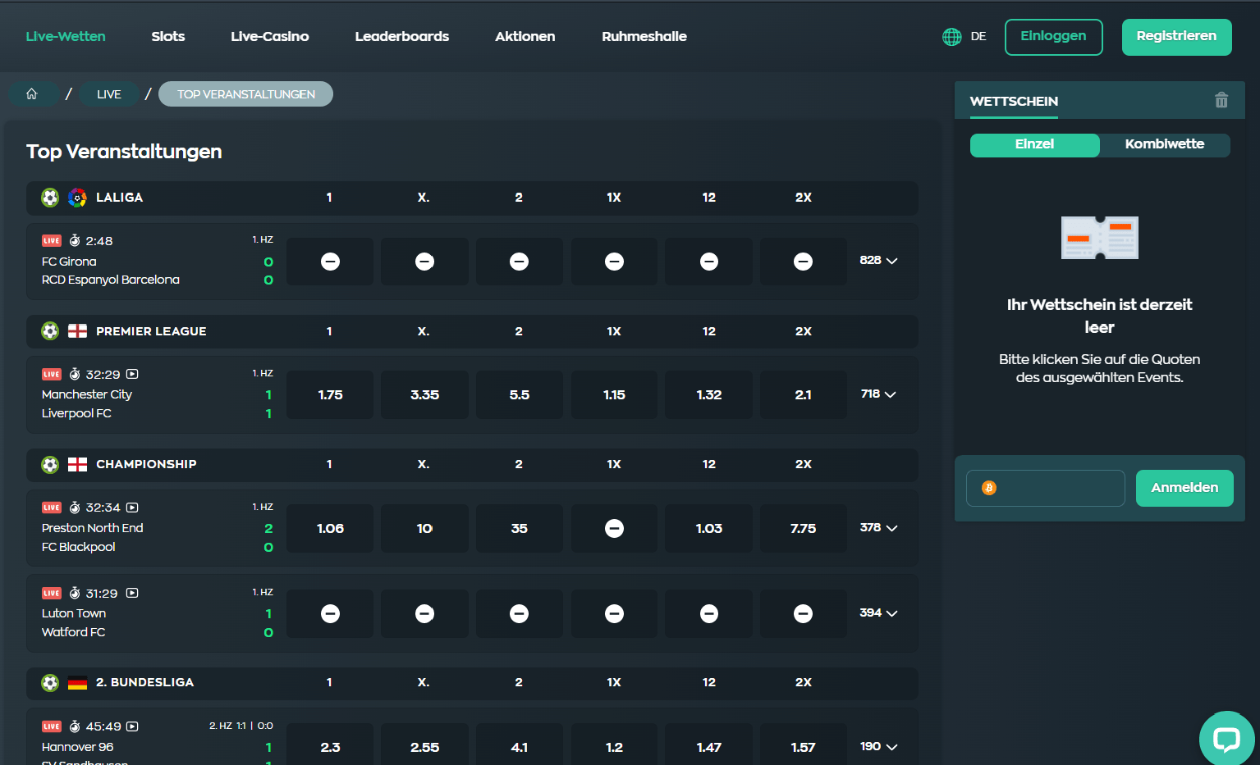This screenshot has width=1260, height=765.
Task: Select the Einzel bet type
Action: (1034, 144)
